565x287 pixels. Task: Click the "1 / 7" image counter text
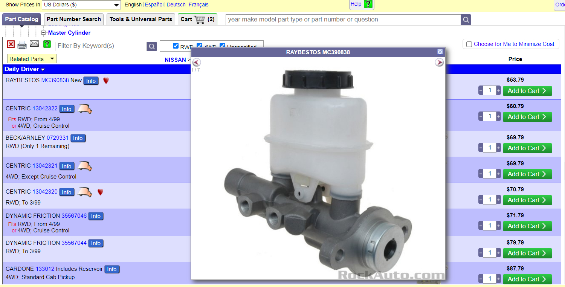[195, 70]
